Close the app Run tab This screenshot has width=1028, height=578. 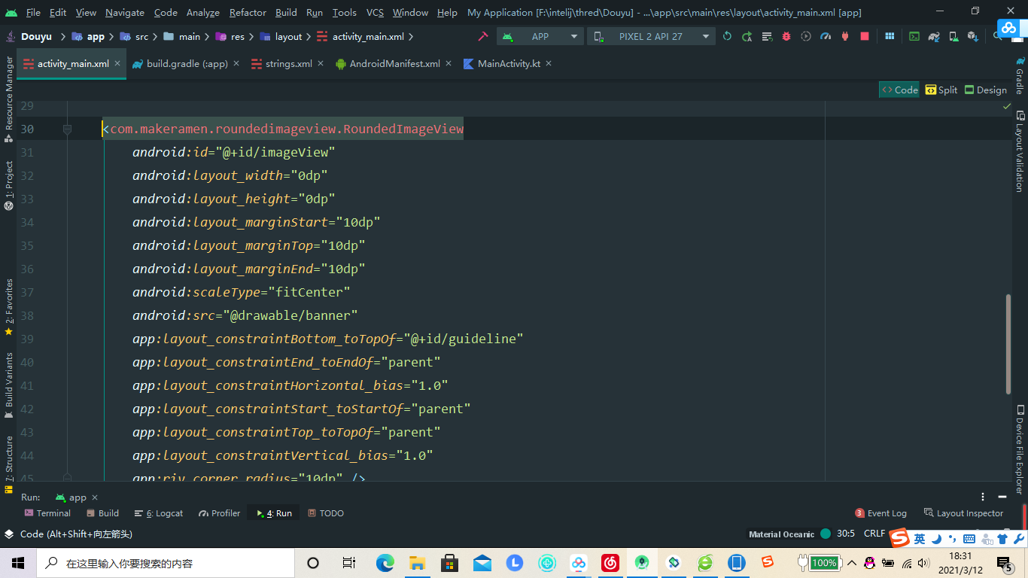[x=94, y=497]
